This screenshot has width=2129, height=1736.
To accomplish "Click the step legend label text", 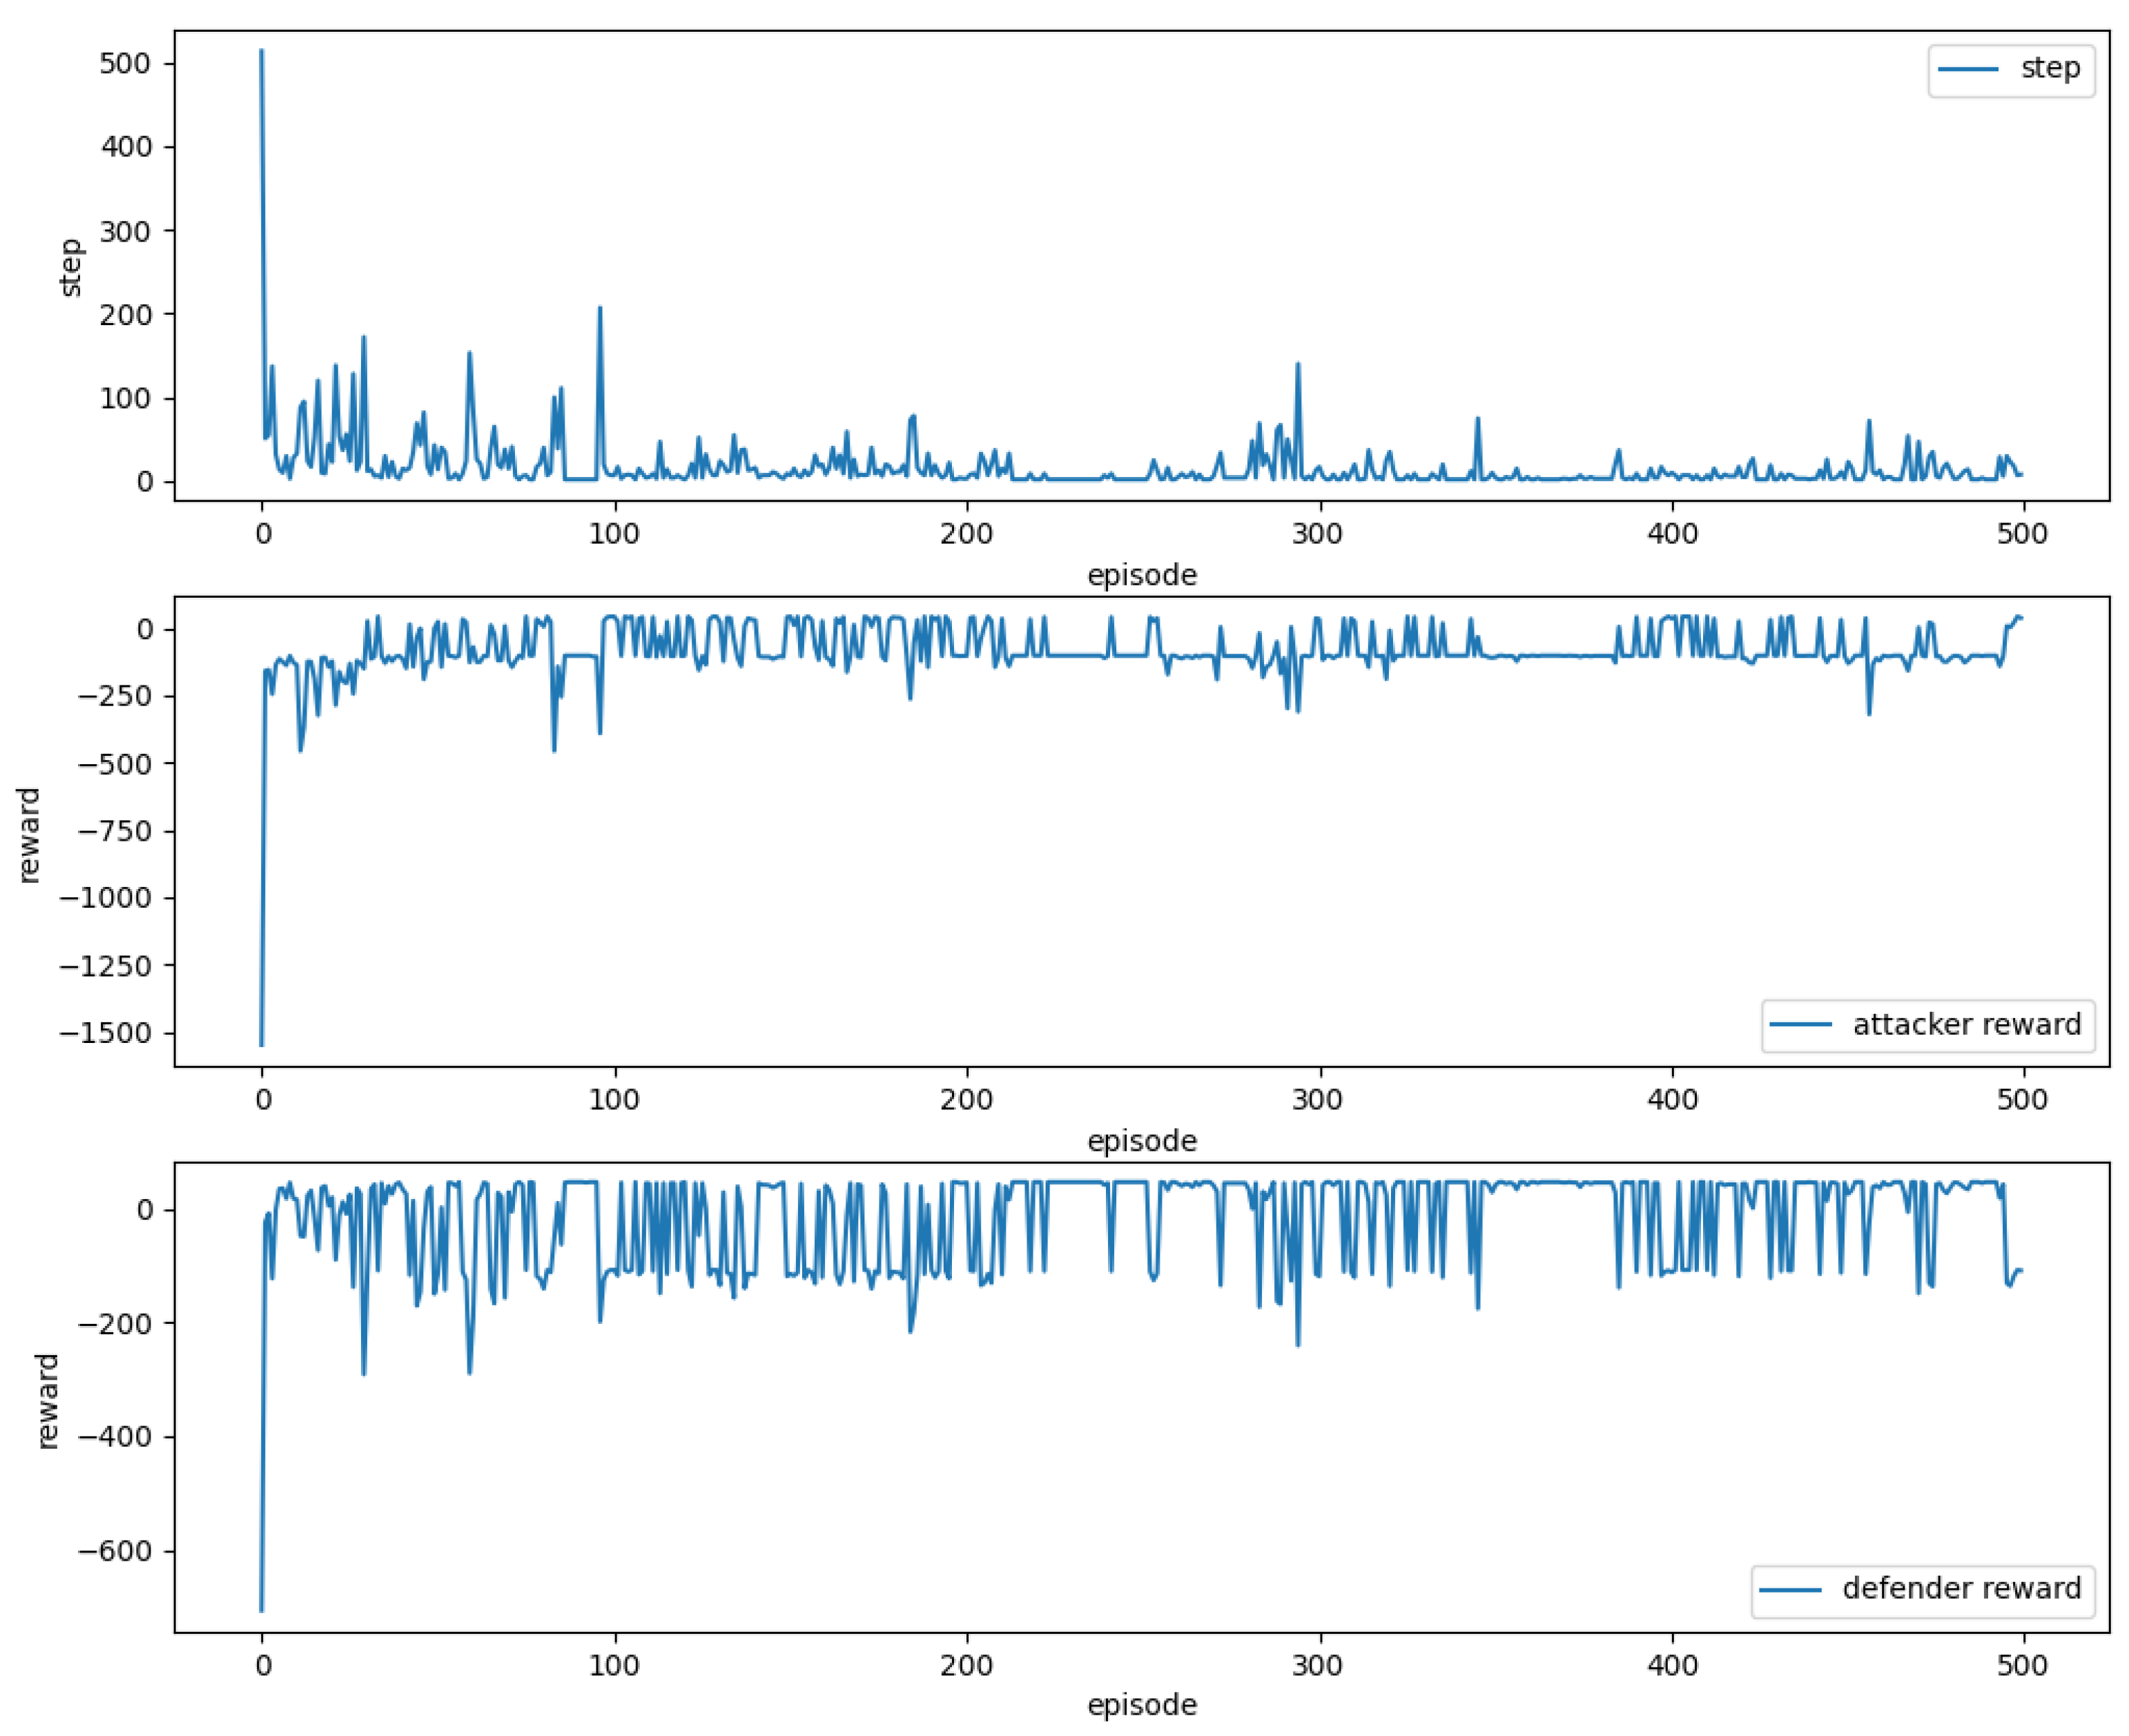I will pyautogui.click(x=2052, y=69).
